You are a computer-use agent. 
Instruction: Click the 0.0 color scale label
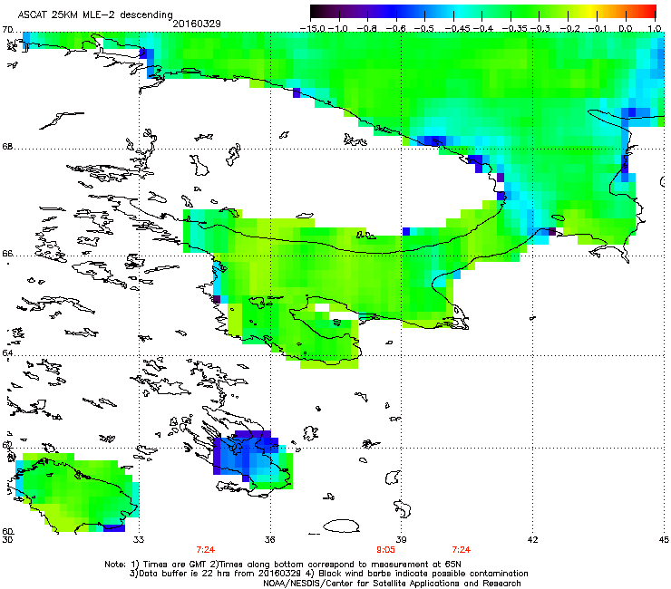(626, 29)
